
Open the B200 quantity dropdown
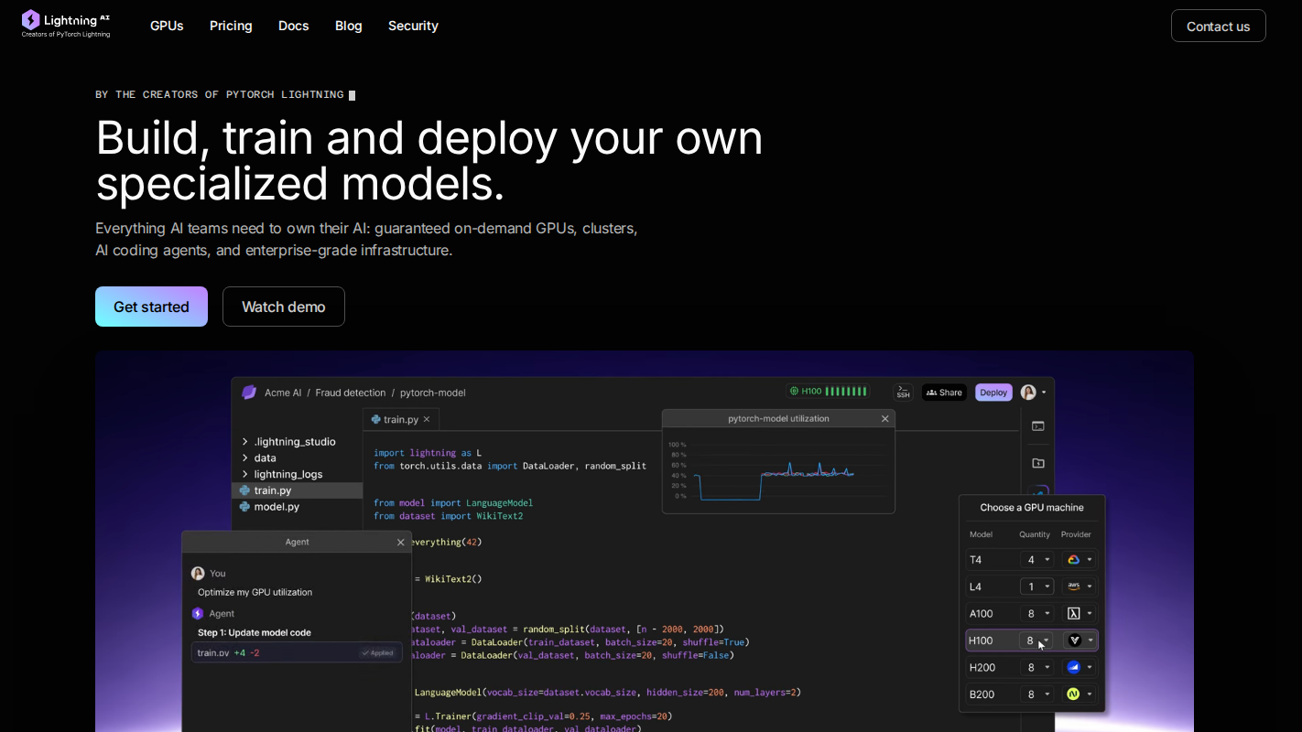point(1037,694)
